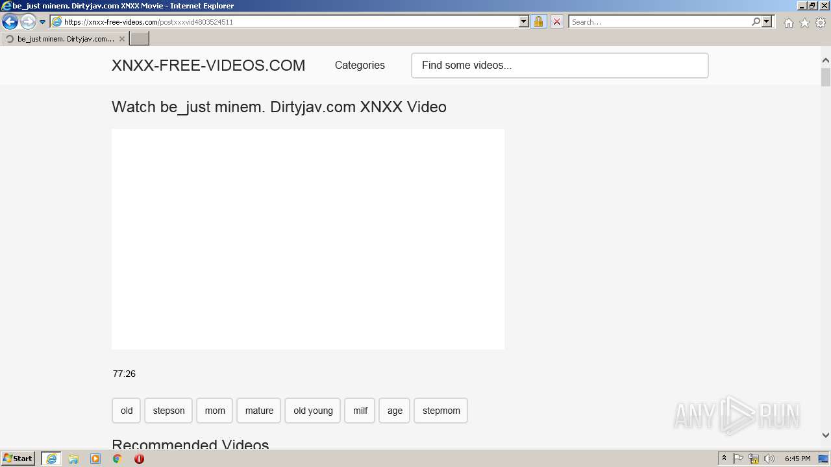
Task: Open the Windows Start menu
Action: coord(18,459)
